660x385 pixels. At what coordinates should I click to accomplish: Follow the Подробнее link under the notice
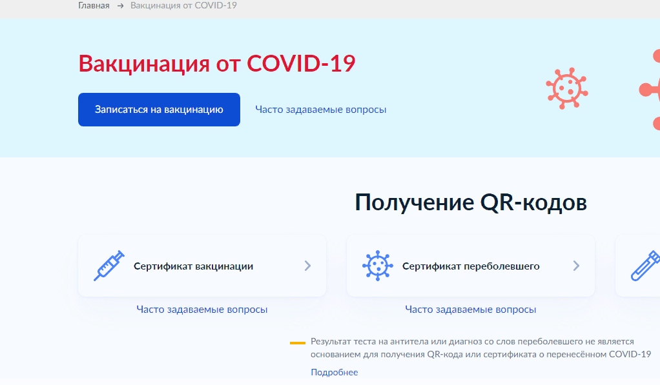point(334,372)
